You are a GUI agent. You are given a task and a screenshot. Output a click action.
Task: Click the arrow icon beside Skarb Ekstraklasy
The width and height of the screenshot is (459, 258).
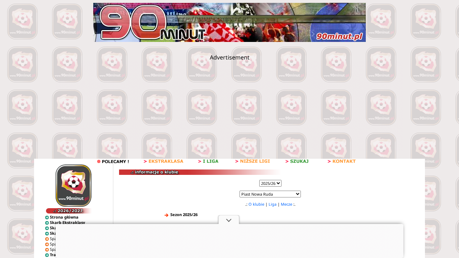coord(47,223)
